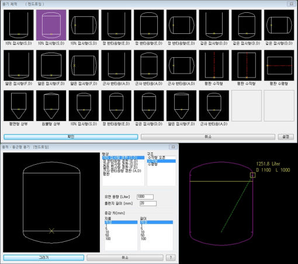The image size is (298, 264).
Task: Select closed vertical 정 반타원형(E.D) vessel
Action: point(149,25)
